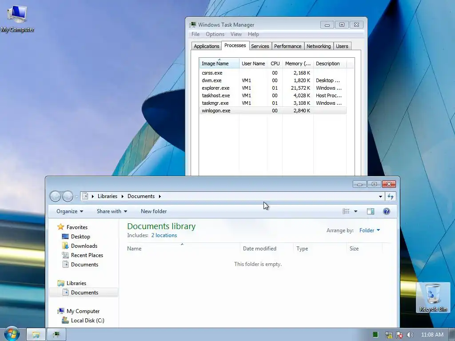Select Downloads under Favorites
The width and height of the screenshot is (455, 341).
pos(84,246)
